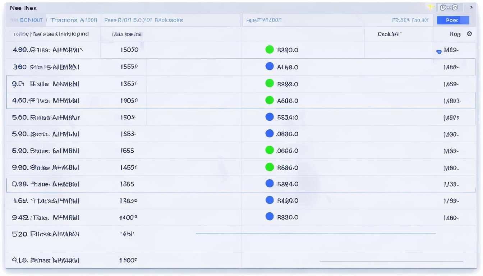This screenshot has width=483, height=276.
Task: Toggle the blue status dot beside R480.0
Action: coord(270,200)
